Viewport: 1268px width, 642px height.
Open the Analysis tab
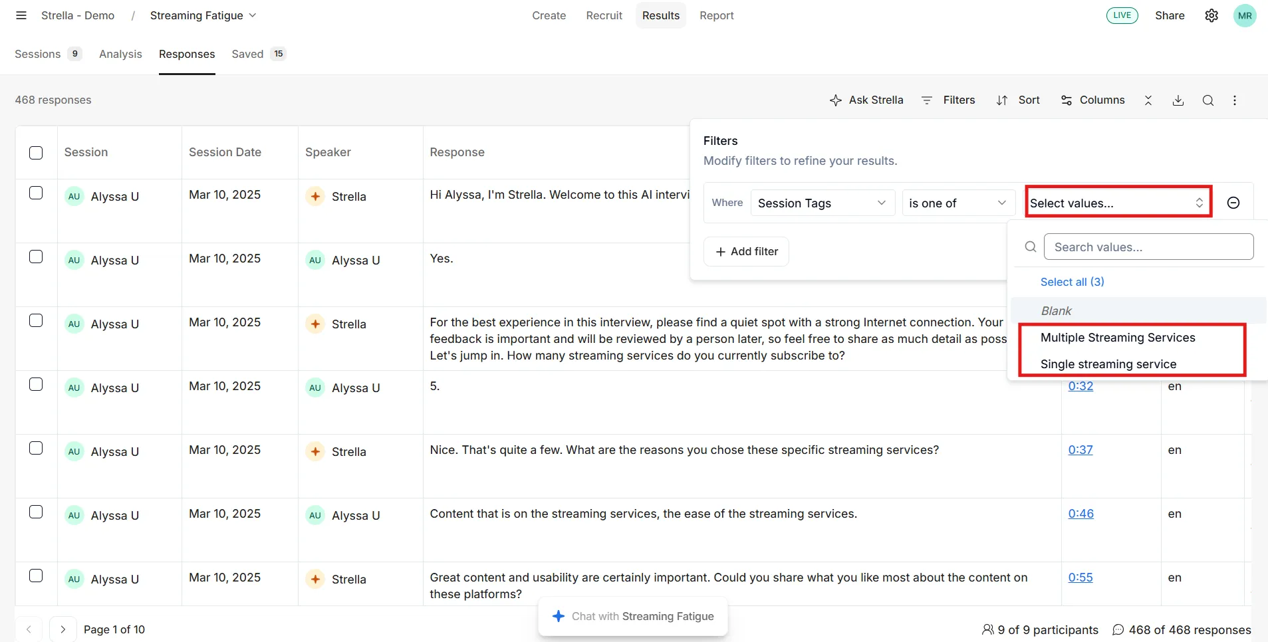[x=120, y=54]
